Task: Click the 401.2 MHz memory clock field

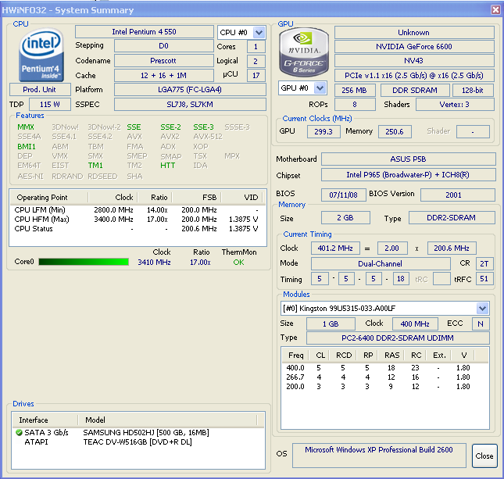Action: tap(335, 248)
